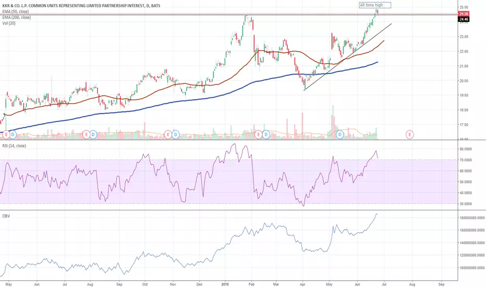Click the dividend marker D near May 2018
The width and height of the screenshot is (486, 287).
[x=340, y=135]
